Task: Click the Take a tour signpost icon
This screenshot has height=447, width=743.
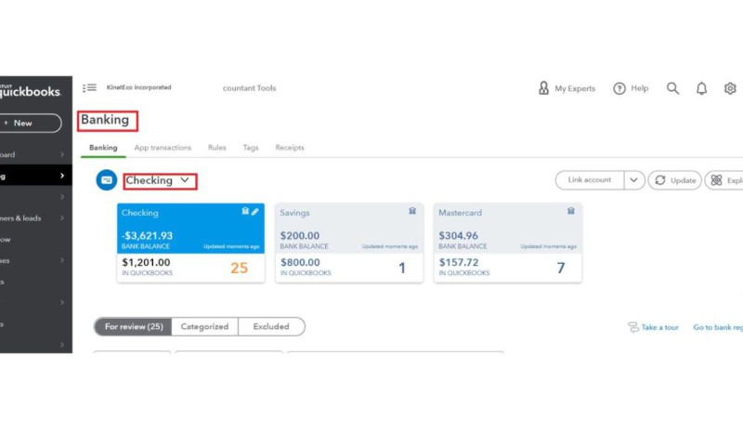Action: [x=633, y=327]
